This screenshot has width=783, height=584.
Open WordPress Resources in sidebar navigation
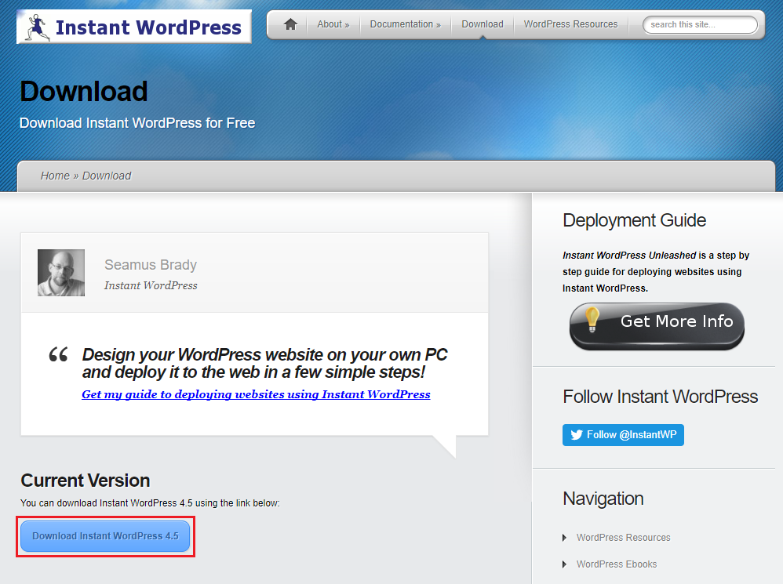point(623,538)
